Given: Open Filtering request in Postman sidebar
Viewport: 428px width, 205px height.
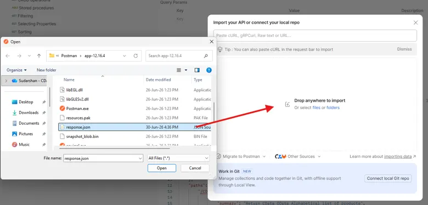Looking at the screenshot, I should (x=25, y=16).
